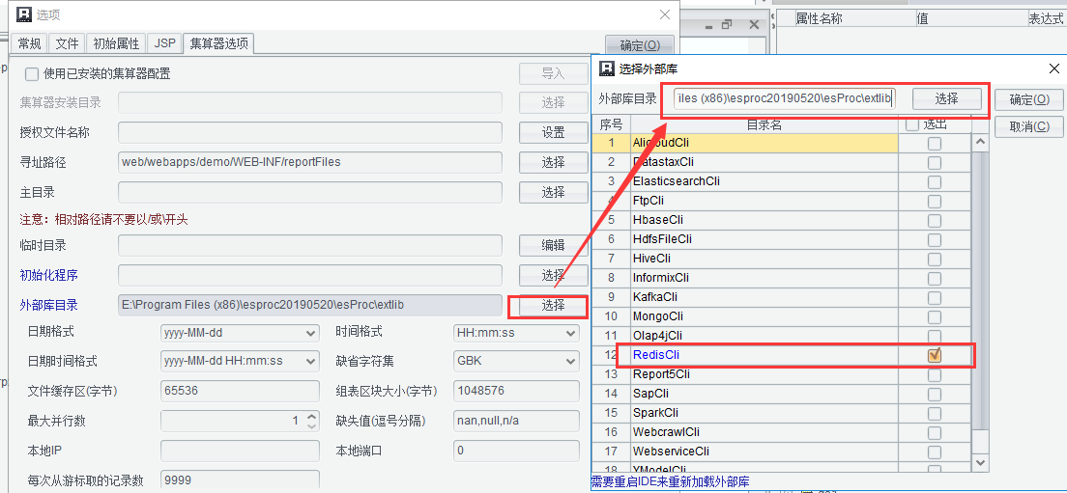The width and height of the screenshot is (1067, 493).
Task: Click scroll-up arrow of library list
Action: 980,143
